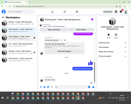
Task: Go back using the Marketplace arrow
Action: tap(3, 17)
